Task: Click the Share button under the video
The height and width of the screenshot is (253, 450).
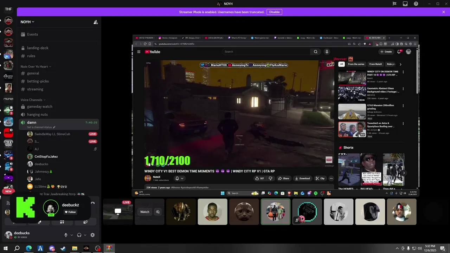Action: click(x=284, y=179)
